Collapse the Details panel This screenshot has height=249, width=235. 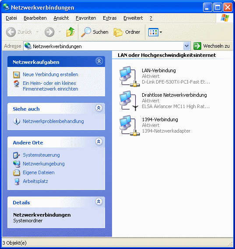(x=98, y=201)
